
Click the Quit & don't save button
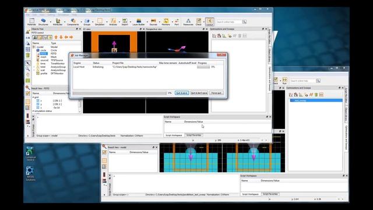(199, 93)
